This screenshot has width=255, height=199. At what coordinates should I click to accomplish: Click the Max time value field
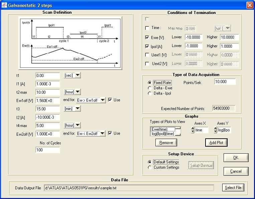coord(190,29)
